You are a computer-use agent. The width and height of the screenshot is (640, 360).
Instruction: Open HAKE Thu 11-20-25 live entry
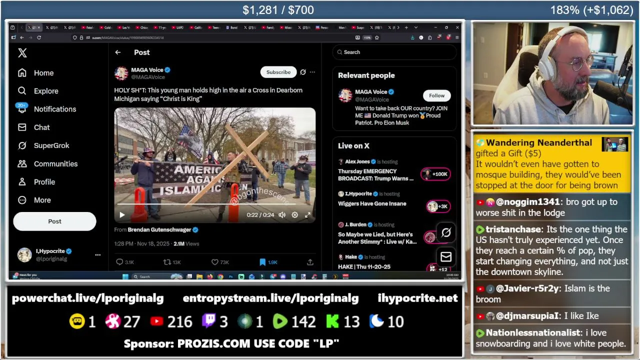pos(364,266)
